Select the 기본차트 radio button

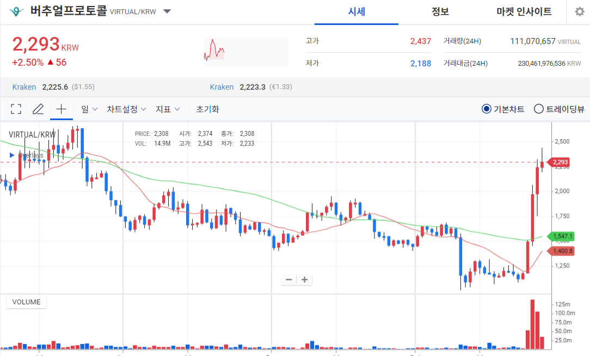click(x=487, y=109)
